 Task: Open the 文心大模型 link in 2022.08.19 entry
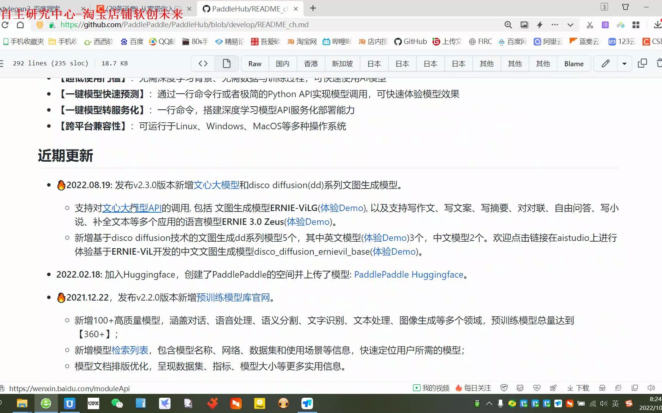pos(216,185)
